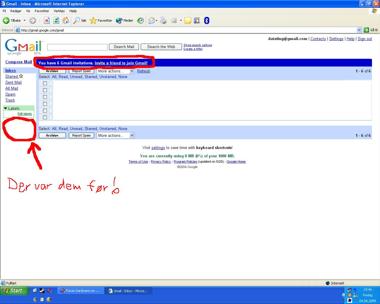Image resolution: width=380 pixels, height=304 pixels.
Task: Open the Research books-and-magnifier icon
Action: (x=197, y=20)
